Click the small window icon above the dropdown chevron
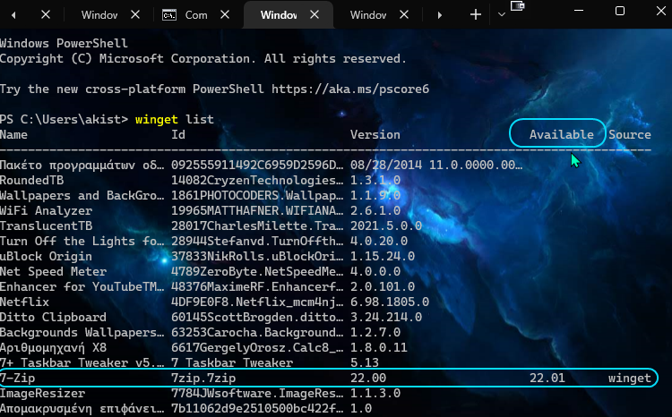 pos(517,5)
